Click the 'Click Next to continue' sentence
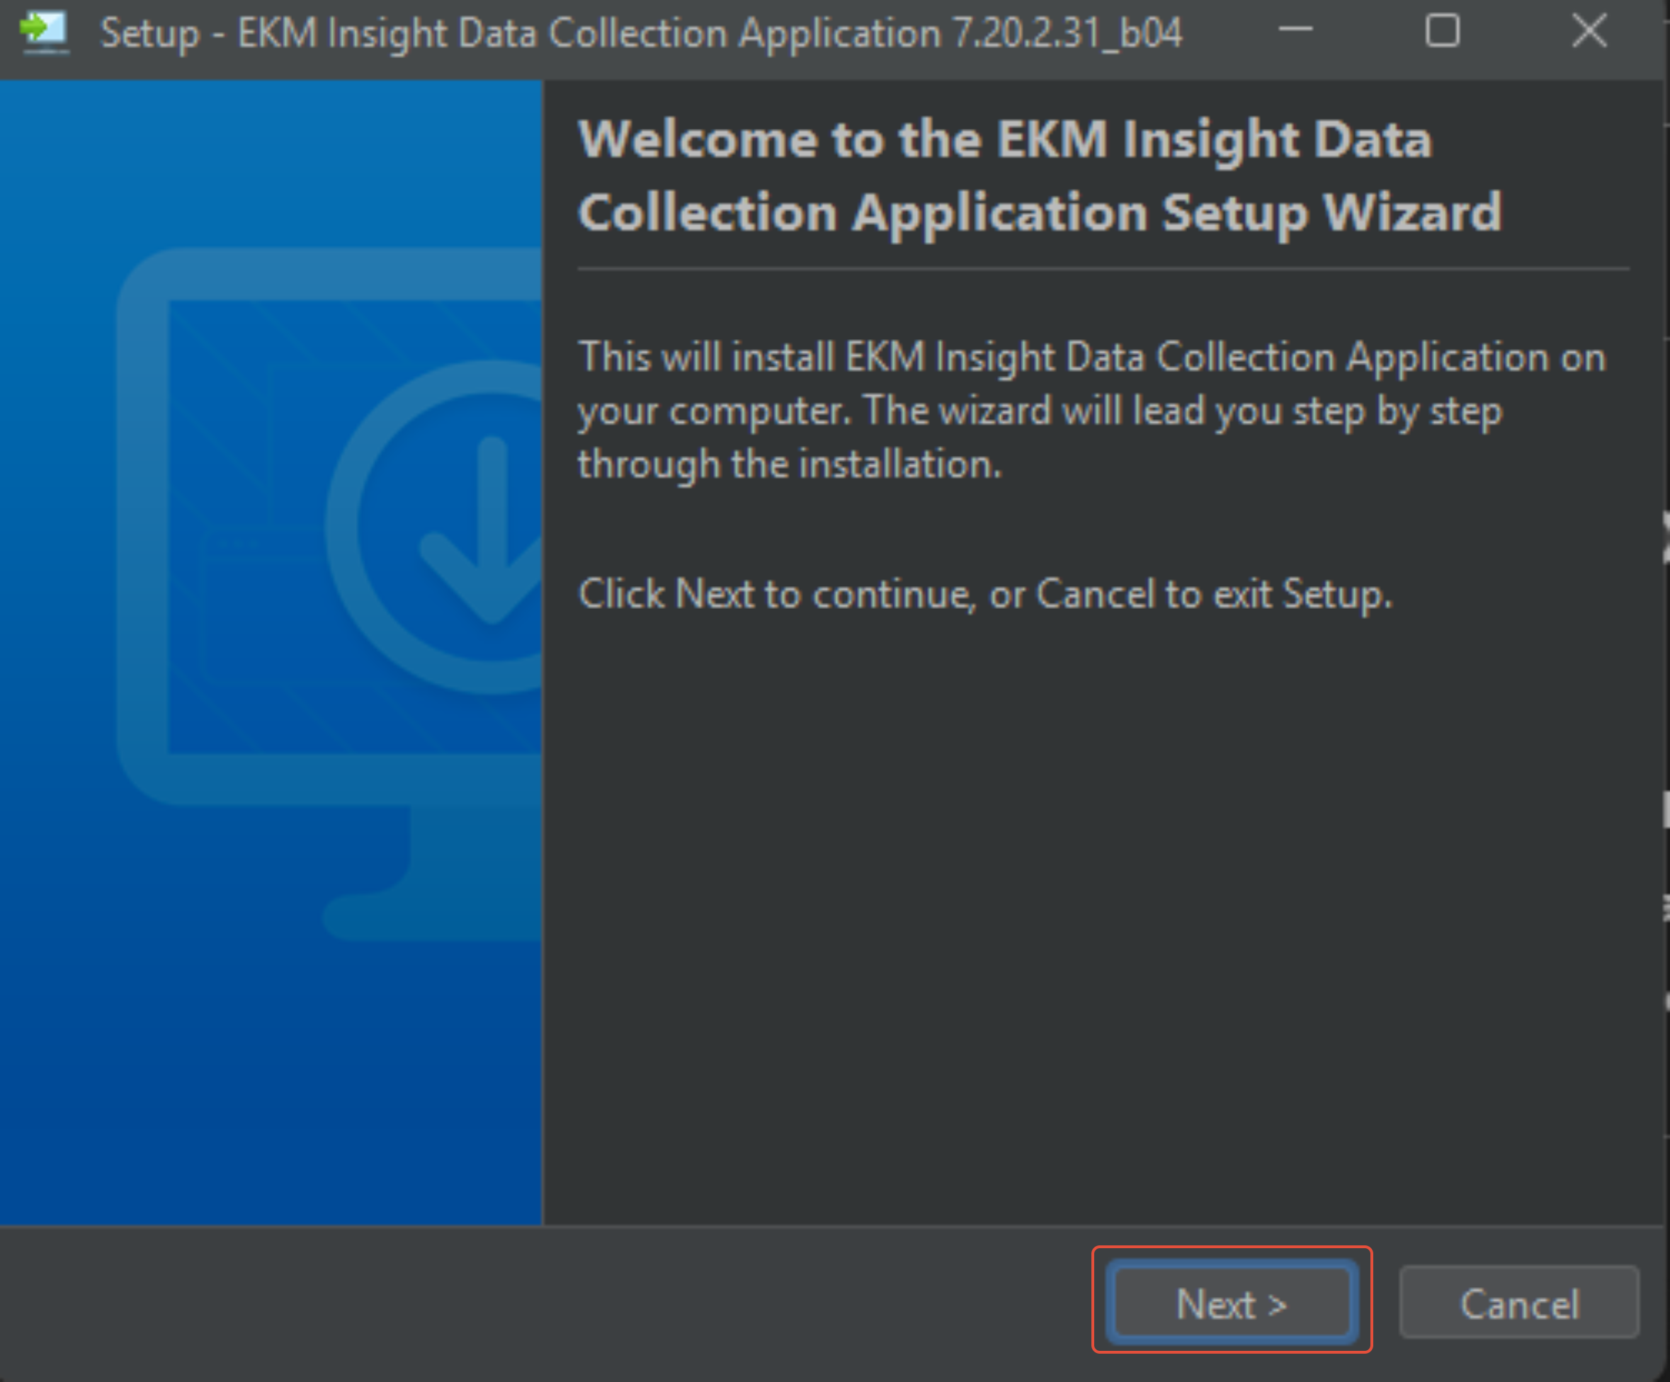The height and width of the screenshot is (1382, 1670). point(986,594)
